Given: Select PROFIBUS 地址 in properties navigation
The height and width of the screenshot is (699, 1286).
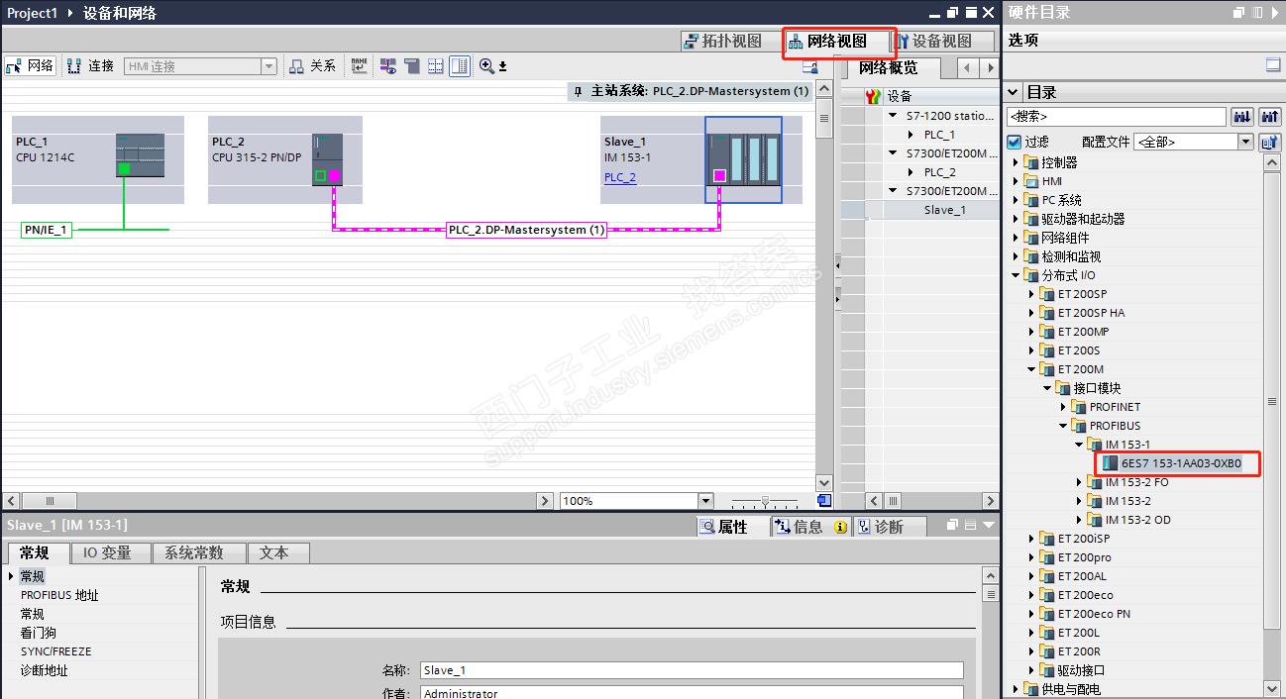Looking at the screenshot, I should click(59, 595).
